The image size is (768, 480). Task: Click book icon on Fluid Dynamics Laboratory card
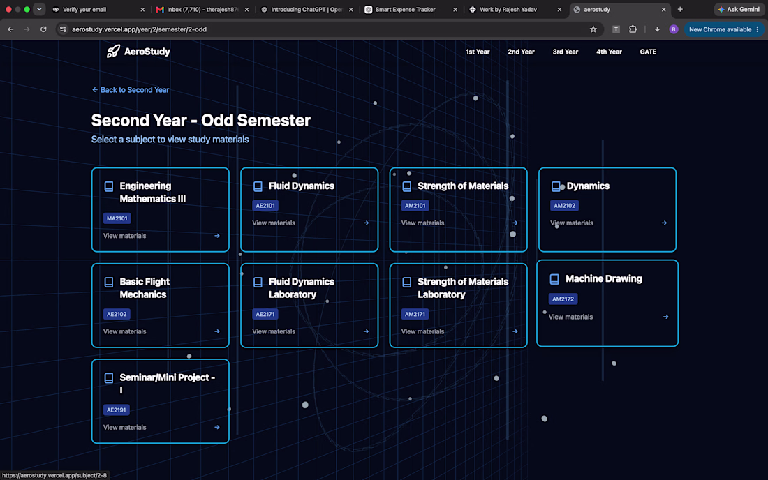[258, 283]
